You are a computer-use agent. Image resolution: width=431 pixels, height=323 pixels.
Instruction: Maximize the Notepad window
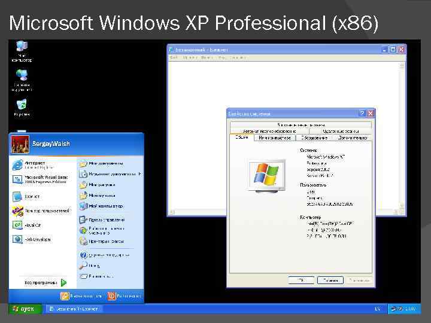[x=393, y=50]
